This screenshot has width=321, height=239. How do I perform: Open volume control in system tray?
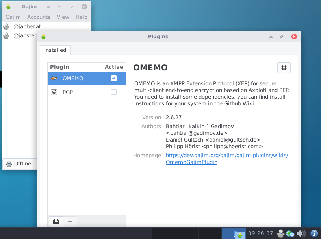[301, 233]
